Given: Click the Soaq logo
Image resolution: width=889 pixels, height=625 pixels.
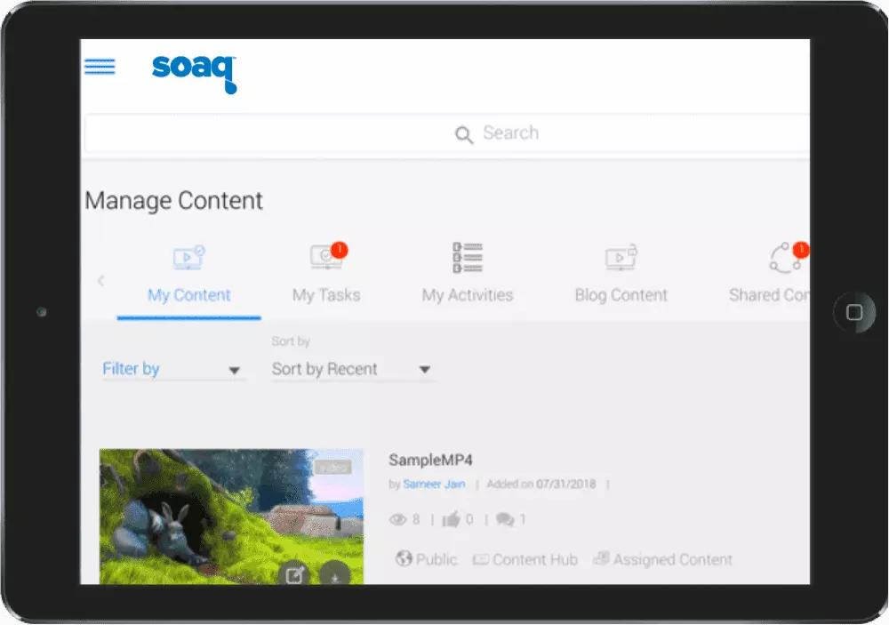Looking at the screenshot, I should [x=194, y=71].
